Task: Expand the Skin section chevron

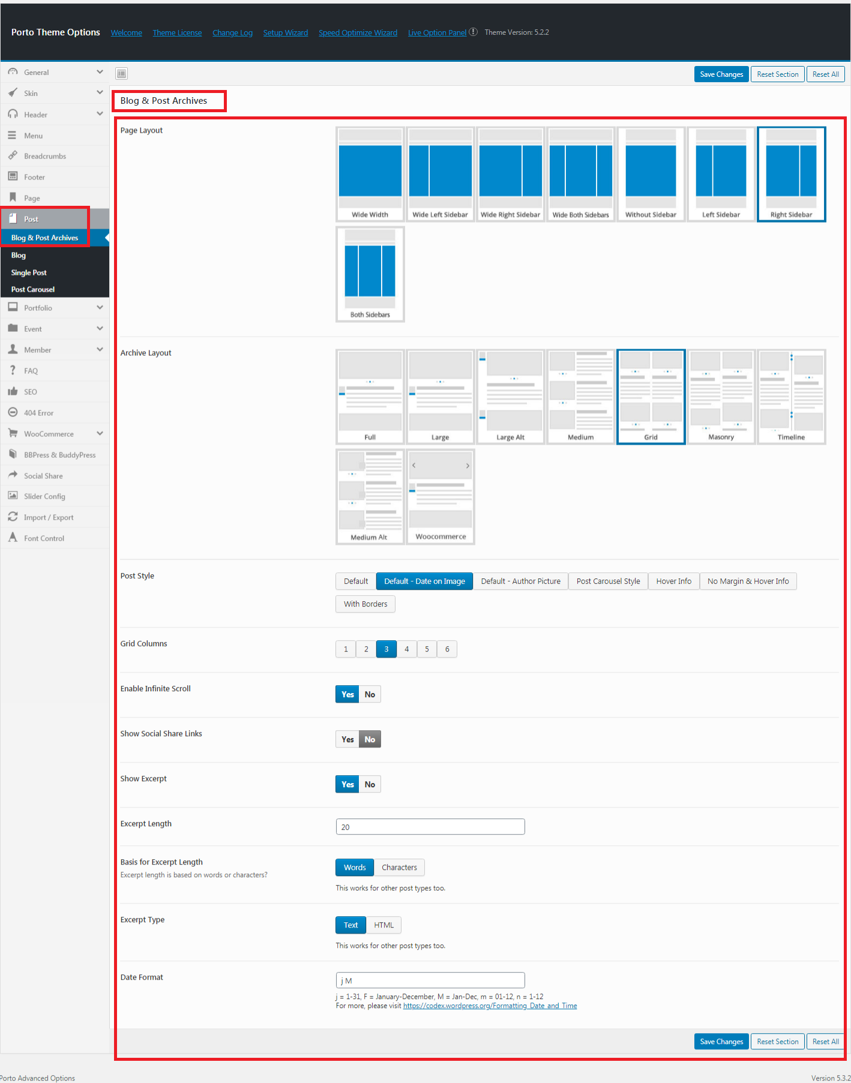Action: pyautogui.click(x=100, y=92)
